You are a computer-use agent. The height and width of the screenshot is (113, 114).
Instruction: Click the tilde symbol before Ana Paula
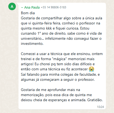click(x=22, y=8)
